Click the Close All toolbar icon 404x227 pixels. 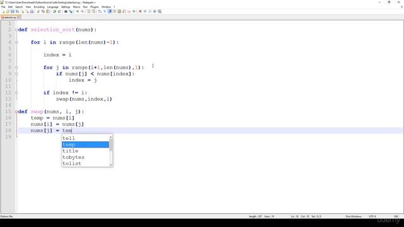pyautogui.click(x=27, y=11)
